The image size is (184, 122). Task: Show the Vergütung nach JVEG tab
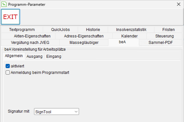(x=30, y=43)
